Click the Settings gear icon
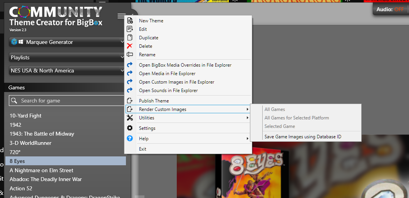 tap(130, 128)
